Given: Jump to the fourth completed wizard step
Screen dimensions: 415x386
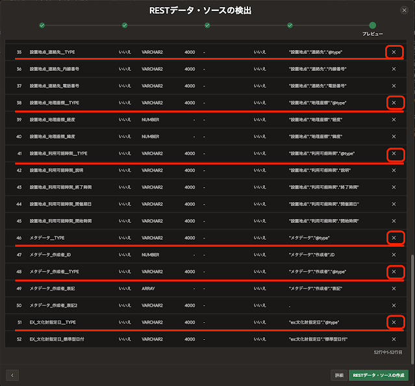Looking at the screenshot, I should click(290, 25).
